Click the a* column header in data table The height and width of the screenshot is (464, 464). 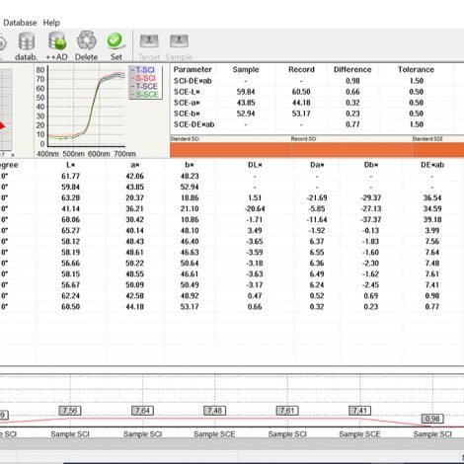point(135,165)
